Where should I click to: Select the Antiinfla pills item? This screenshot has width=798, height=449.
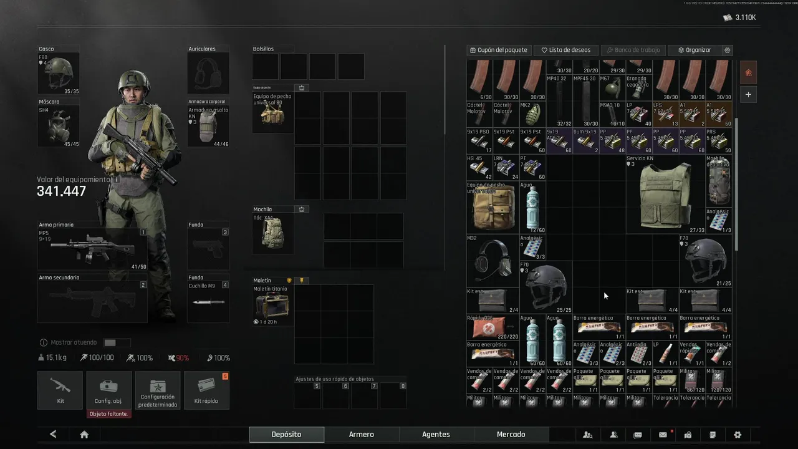tap(639, 354)
